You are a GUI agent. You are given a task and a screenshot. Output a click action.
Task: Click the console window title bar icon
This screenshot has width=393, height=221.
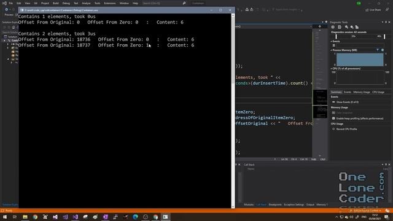click(22, 10)
